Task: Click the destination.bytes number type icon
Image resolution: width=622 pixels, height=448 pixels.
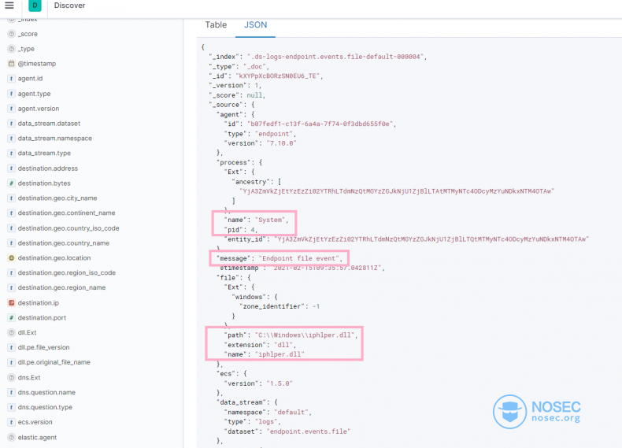Action: pos(12,183)
